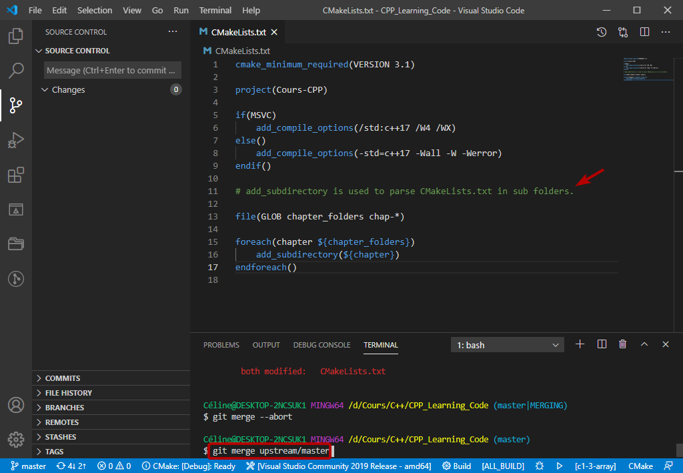Open Source Control panel More Actions ellipsis
683x473 pixels.
click(173, 32)
